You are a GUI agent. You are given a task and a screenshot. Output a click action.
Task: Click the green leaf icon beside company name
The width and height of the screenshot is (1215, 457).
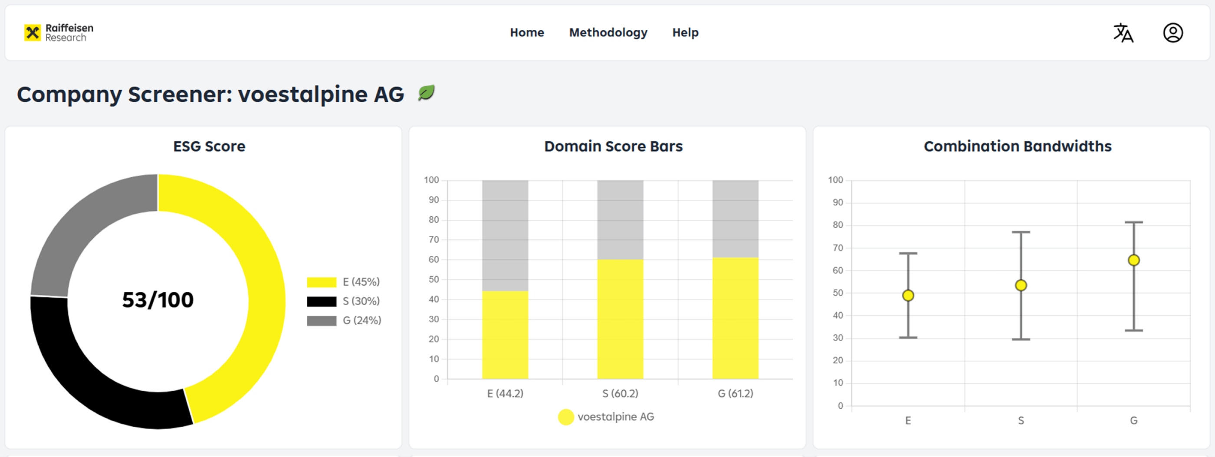pyautogui.click(x=426, y=93)
